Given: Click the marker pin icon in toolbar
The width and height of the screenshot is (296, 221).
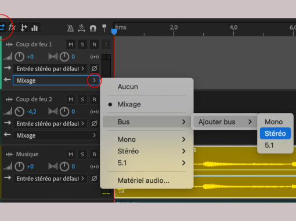Looking at the screenshot, I should coord(104,28).
